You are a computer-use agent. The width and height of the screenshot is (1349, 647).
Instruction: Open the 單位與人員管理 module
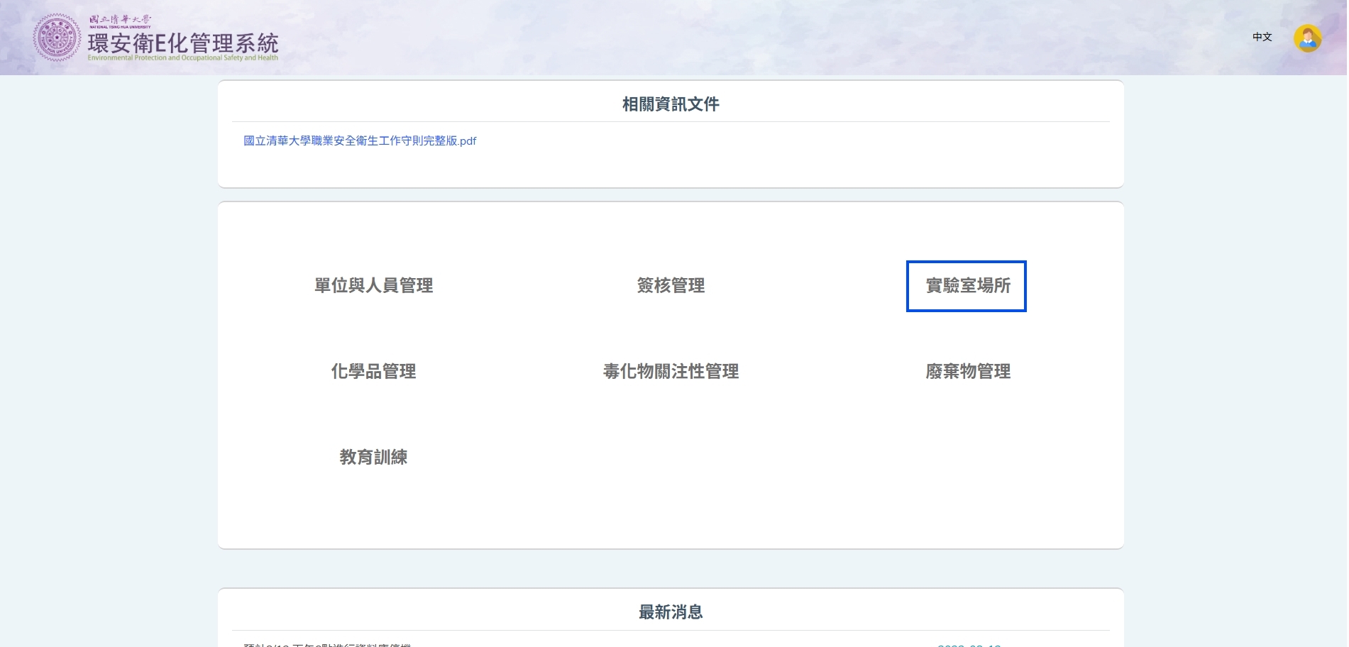point(374,286)
